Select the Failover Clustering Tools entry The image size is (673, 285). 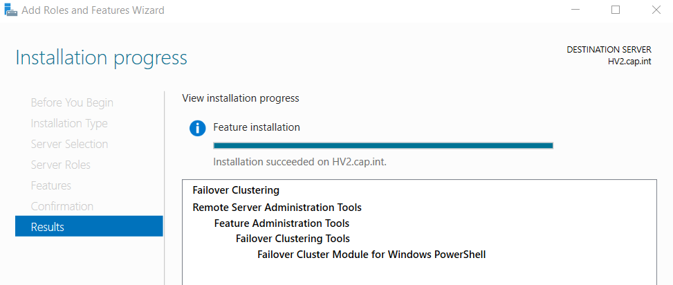[293, 239]
